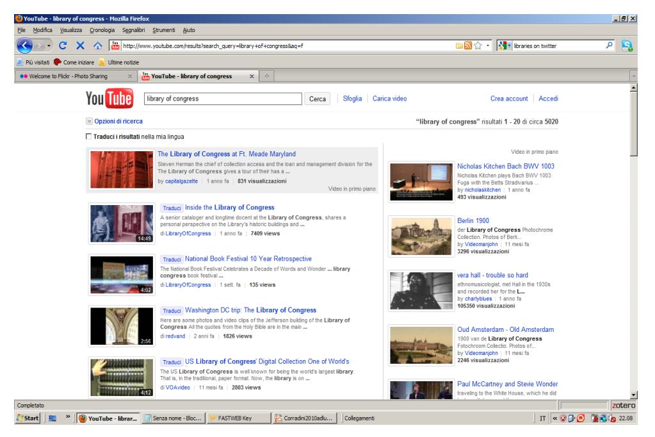Open the Come iniziare bookmark
Image resolution: width=655 pixels, height=437 pixels.
[74, 62]
